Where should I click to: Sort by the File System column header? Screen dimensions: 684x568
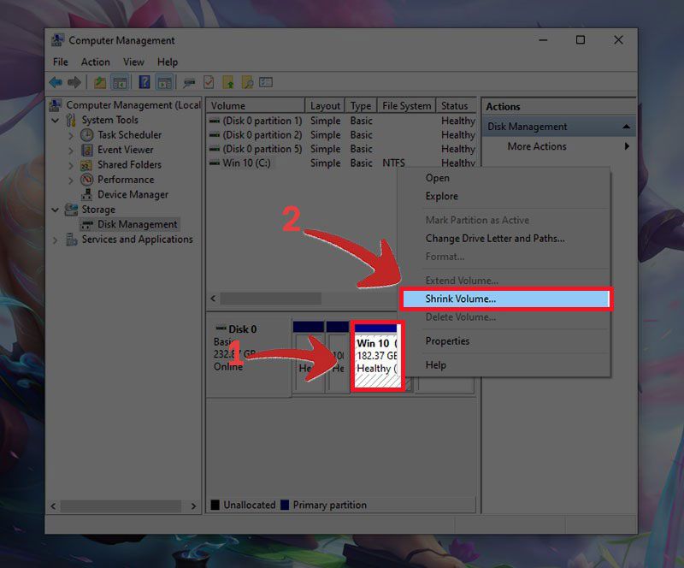pos(406,106)
